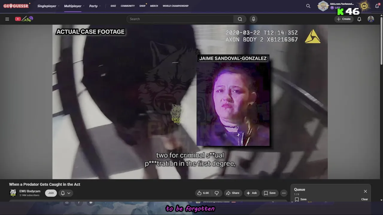Viewport: 383px width, 215px height.
Task: Open the Shop link
Action: [x=142, y=6]
